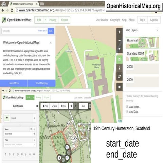Click the OpenHistoricalMap logo in the main window
Viewport: 163px width, 163px height.
[x=17, y=20]
